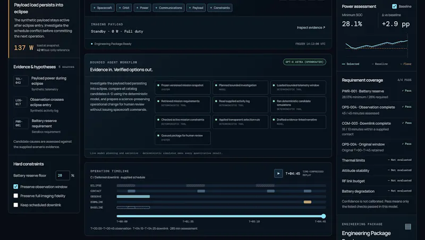
Task: Click the Spacecraft chip
Action: (x=103, y=8)
